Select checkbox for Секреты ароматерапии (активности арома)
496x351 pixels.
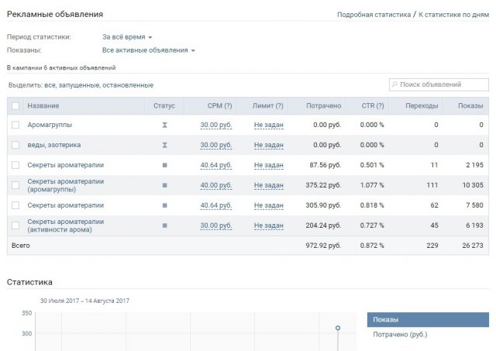(x=15, y=225)
